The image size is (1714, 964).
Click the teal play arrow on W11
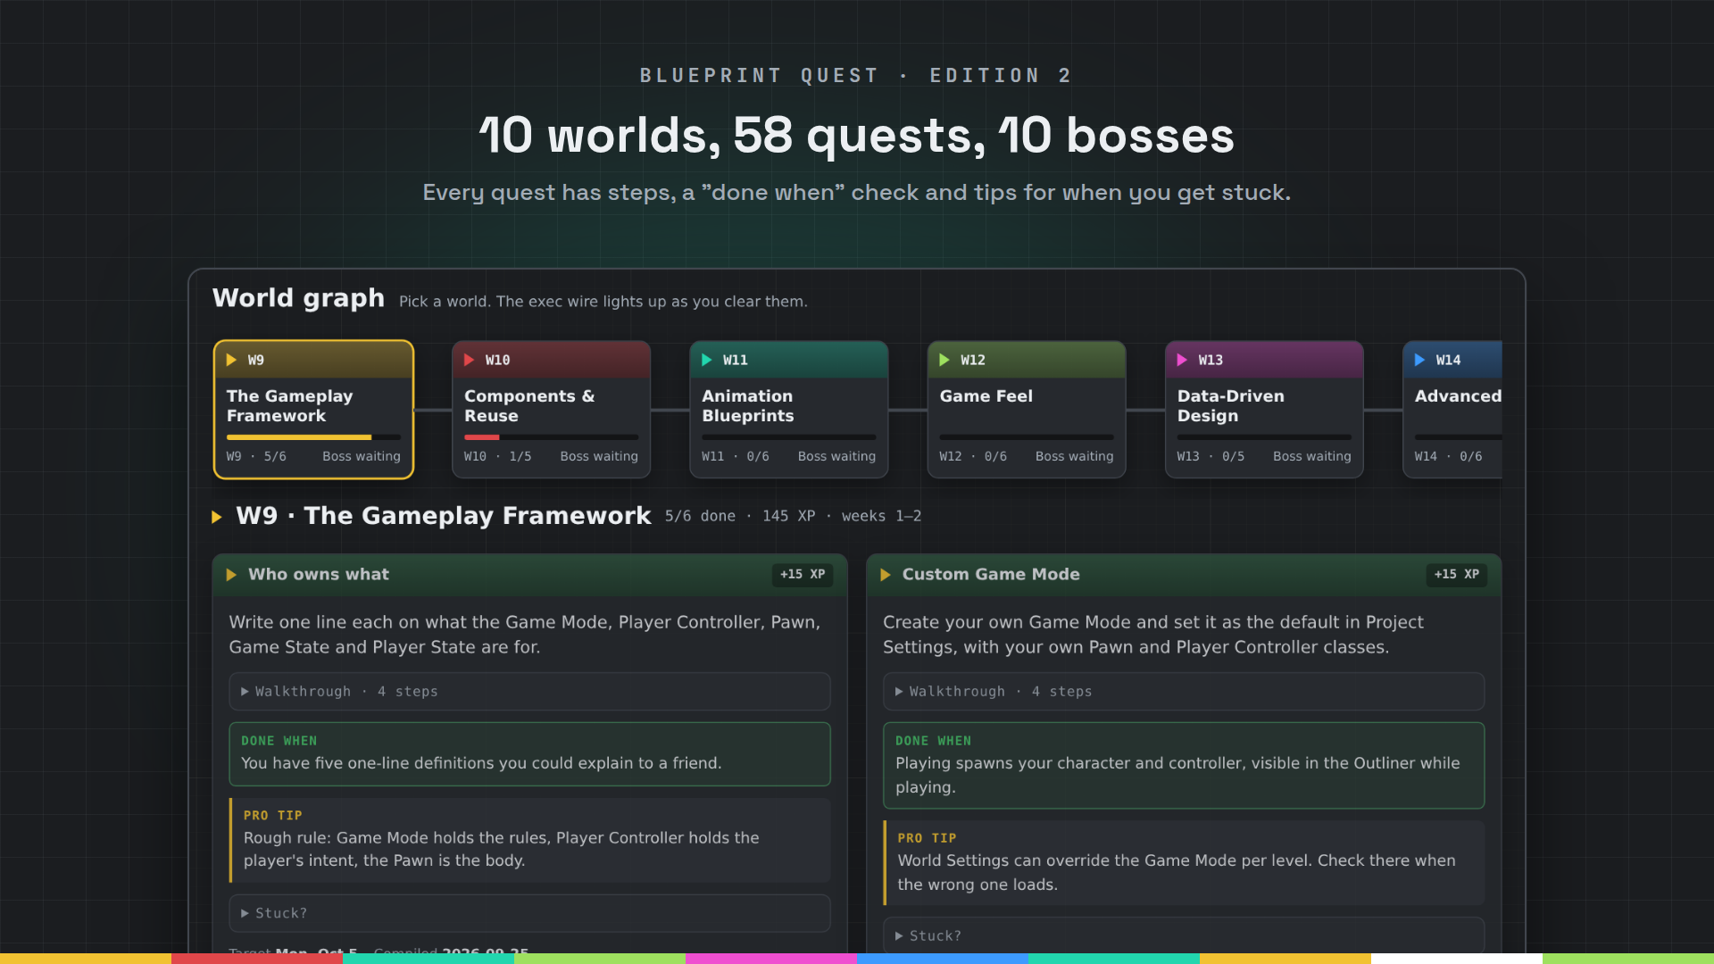(x=706, y=360)
